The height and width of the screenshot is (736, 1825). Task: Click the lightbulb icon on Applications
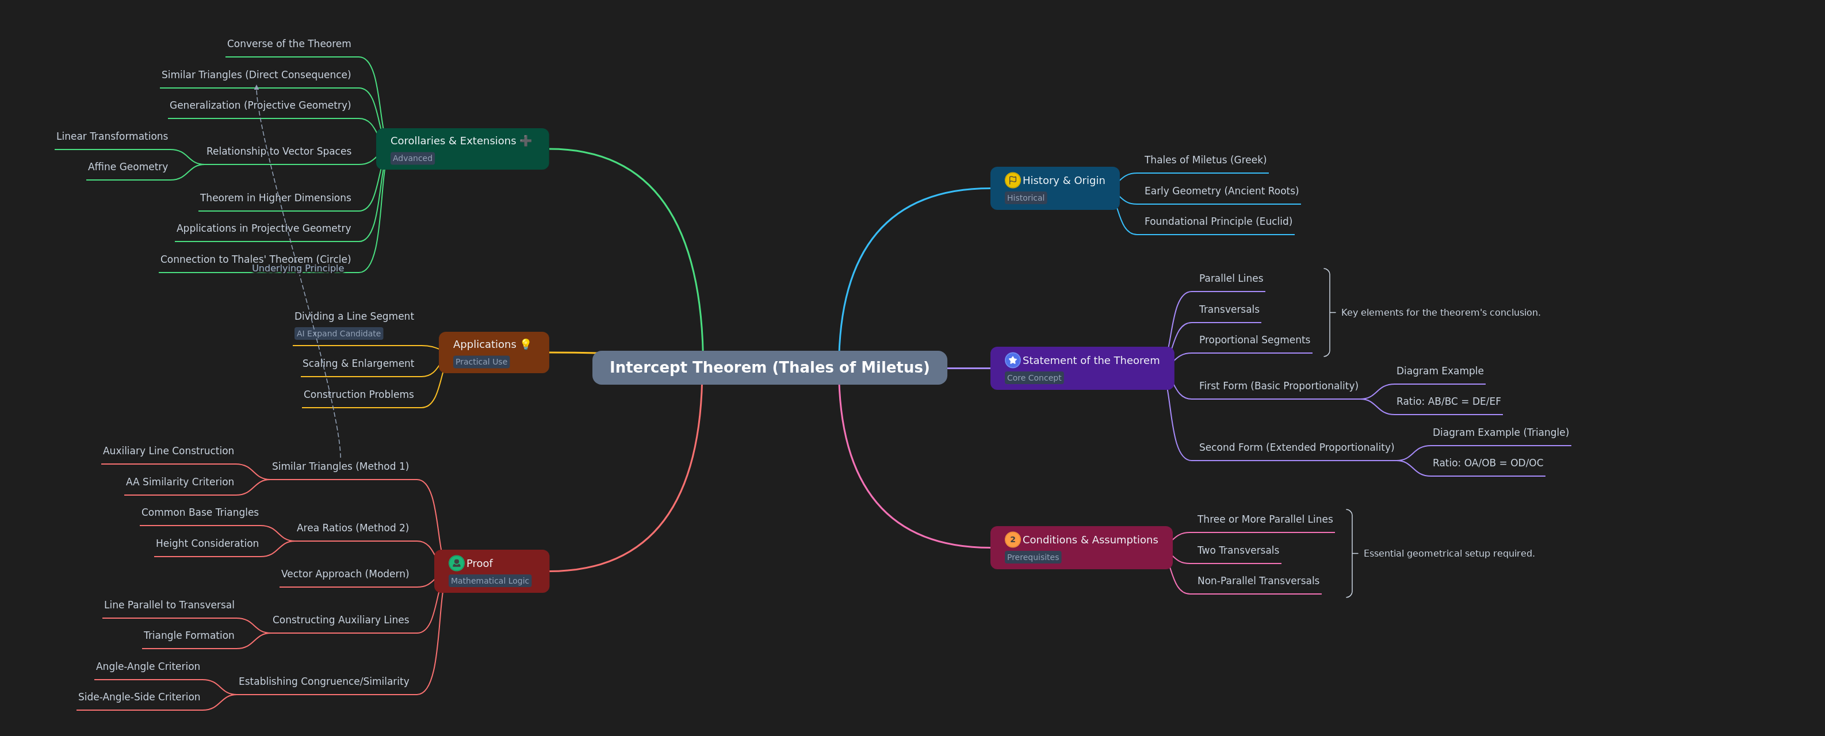[526, 344]
